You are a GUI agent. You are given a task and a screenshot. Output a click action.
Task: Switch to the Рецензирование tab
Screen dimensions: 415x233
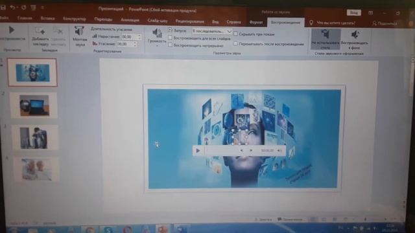(189, 21)
